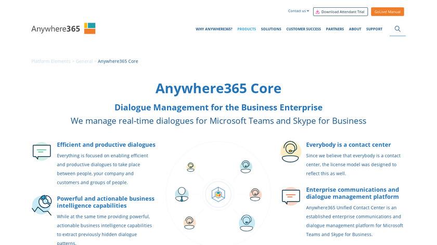
Task: Click Anywhere365 Core breadcrumb text
Action: coord(118,61)
